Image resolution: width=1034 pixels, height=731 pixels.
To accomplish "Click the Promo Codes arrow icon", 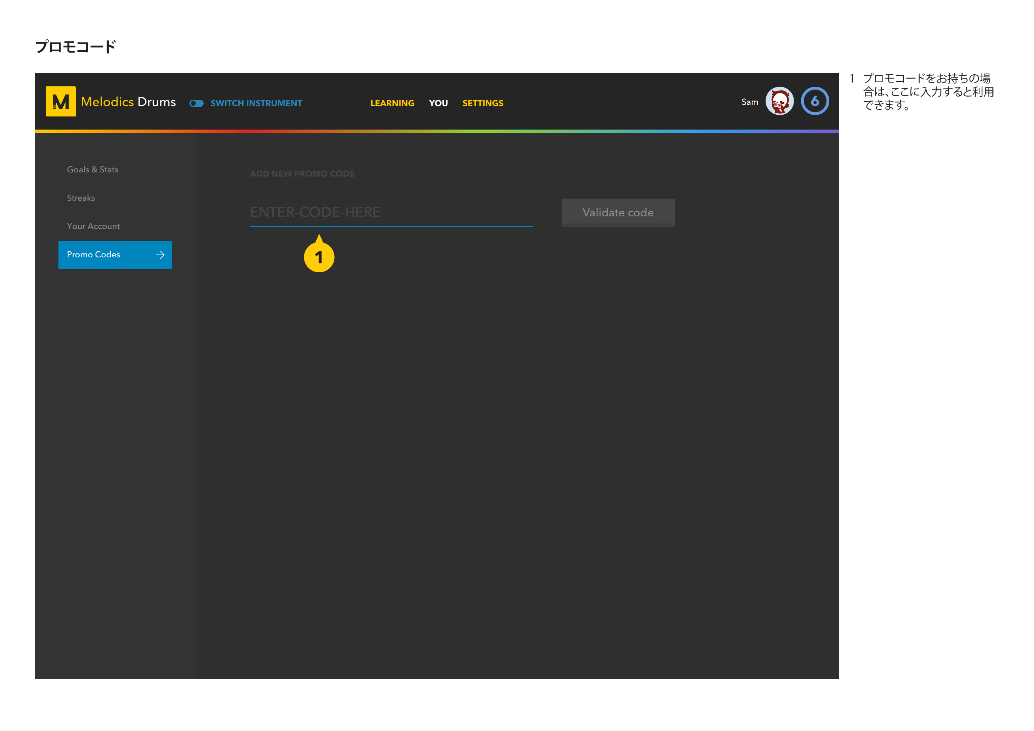I will pos(160,255).
